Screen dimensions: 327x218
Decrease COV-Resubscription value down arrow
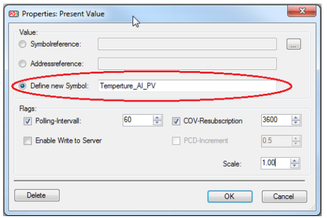pyautogui.click(x=295, y=123)
